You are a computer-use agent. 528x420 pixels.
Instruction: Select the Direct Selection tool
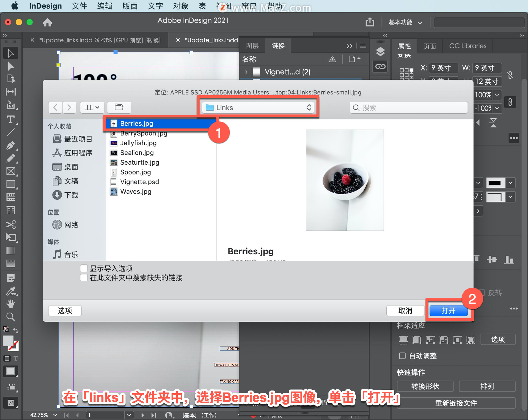point(10,66)
